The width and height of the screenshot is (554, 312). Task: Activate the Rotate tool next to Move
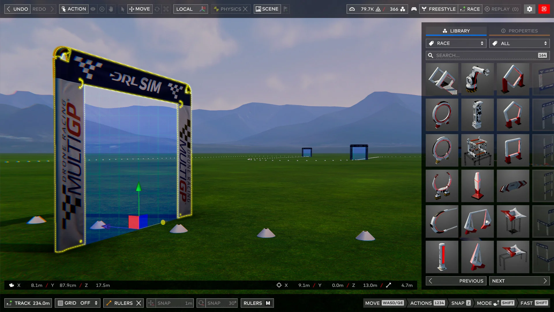(157, 9)
